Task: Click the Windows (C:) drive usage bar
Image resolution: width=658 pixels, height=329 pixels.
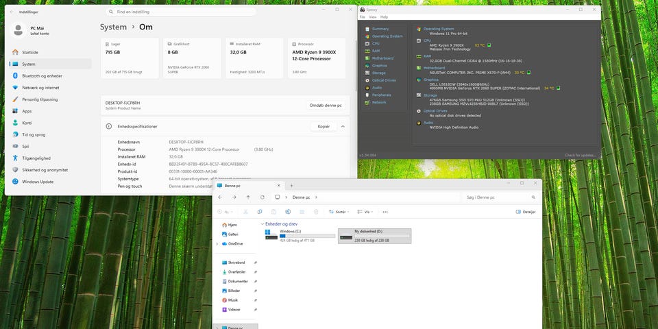Action: 307,236
